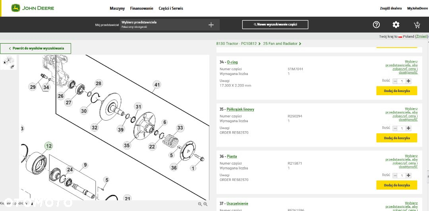Viewport: 429px width, 211px height.
Task: Open the Części i Serwis menu
Action: (x=171, y=8)
